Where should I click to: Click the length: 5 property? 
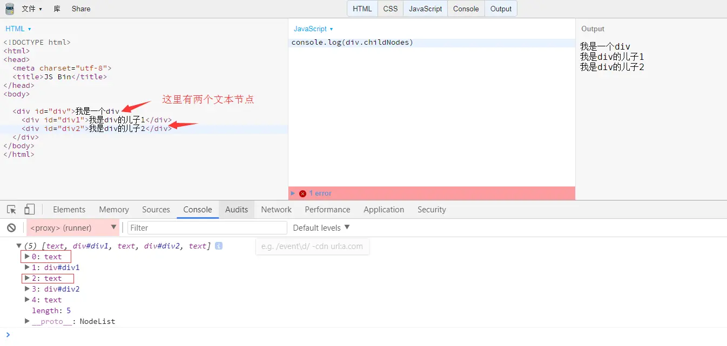point(51,310)
